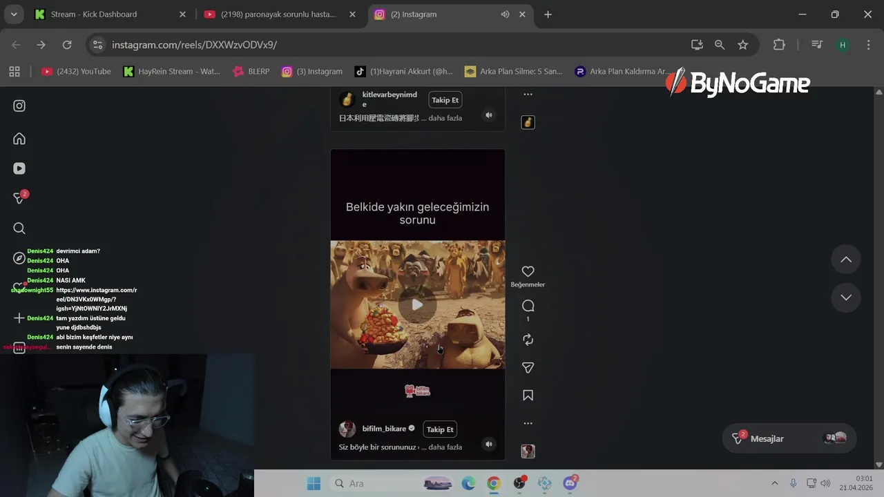
Task: Open the (3) Instagram bookmark
Action: coord(312,71)
